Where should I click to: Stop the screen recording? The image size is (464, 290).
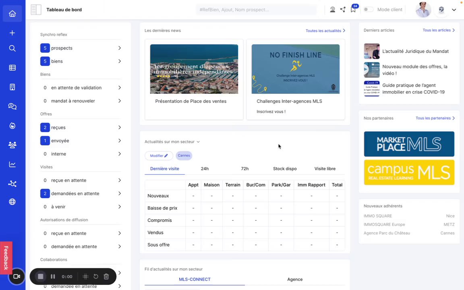41,276
